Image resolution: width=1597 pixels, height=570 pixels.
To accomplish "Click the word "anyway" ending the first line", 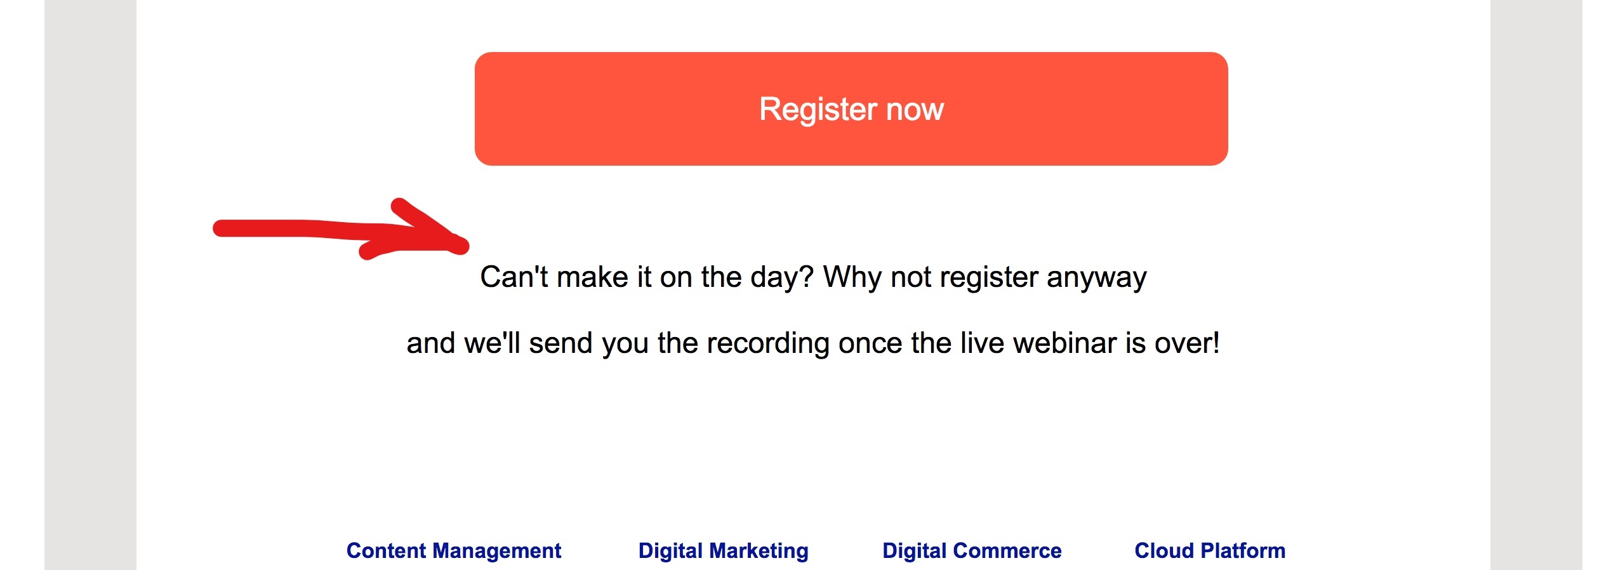I will pos(1096,278).
